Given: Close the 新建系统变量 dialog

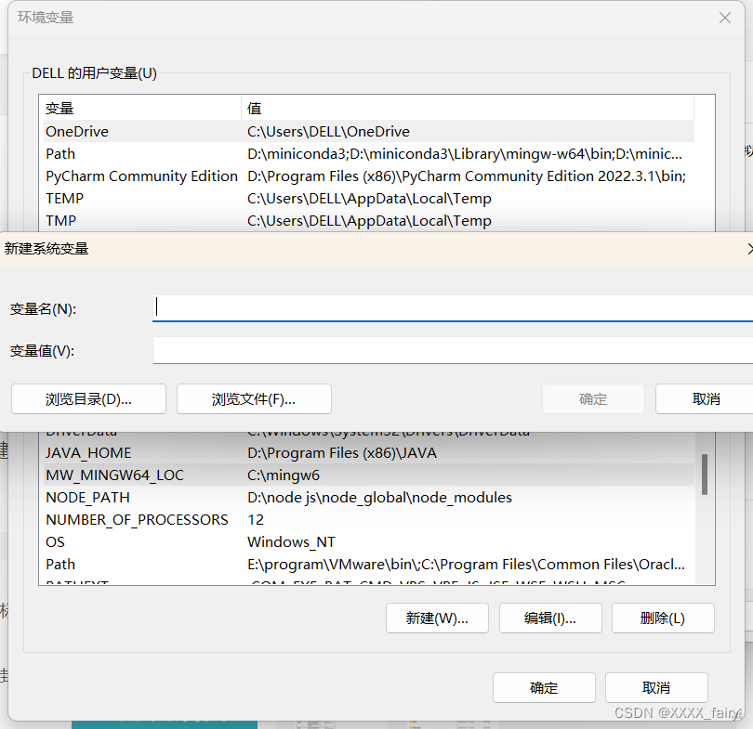Looking at the screenshot, I should coord(748,249).
